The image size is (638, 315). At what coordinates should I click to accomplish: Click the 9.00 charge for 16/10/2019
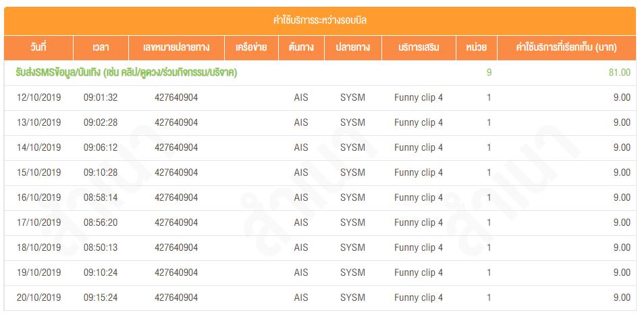[x=622, y=197]
